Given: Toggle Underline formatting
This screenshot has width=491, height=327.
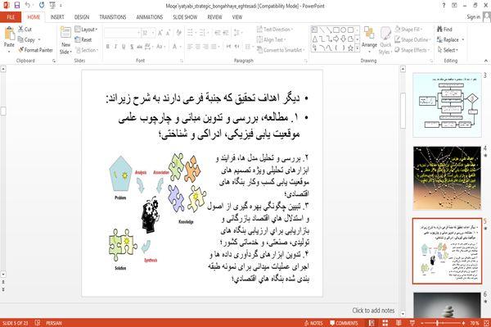Looking at the screenshot, I should [x=124, y=47].
